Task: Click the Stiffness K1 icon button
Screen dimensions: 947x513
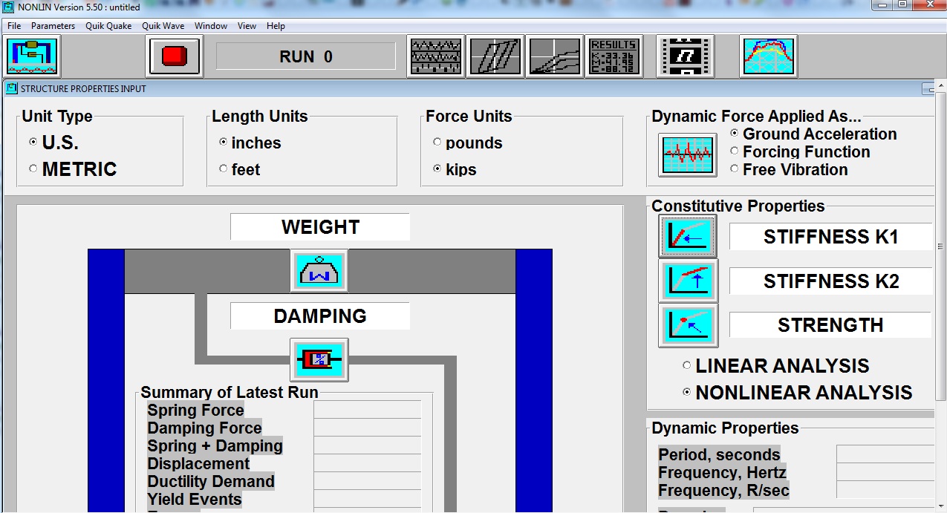Action: click(688, 237)
